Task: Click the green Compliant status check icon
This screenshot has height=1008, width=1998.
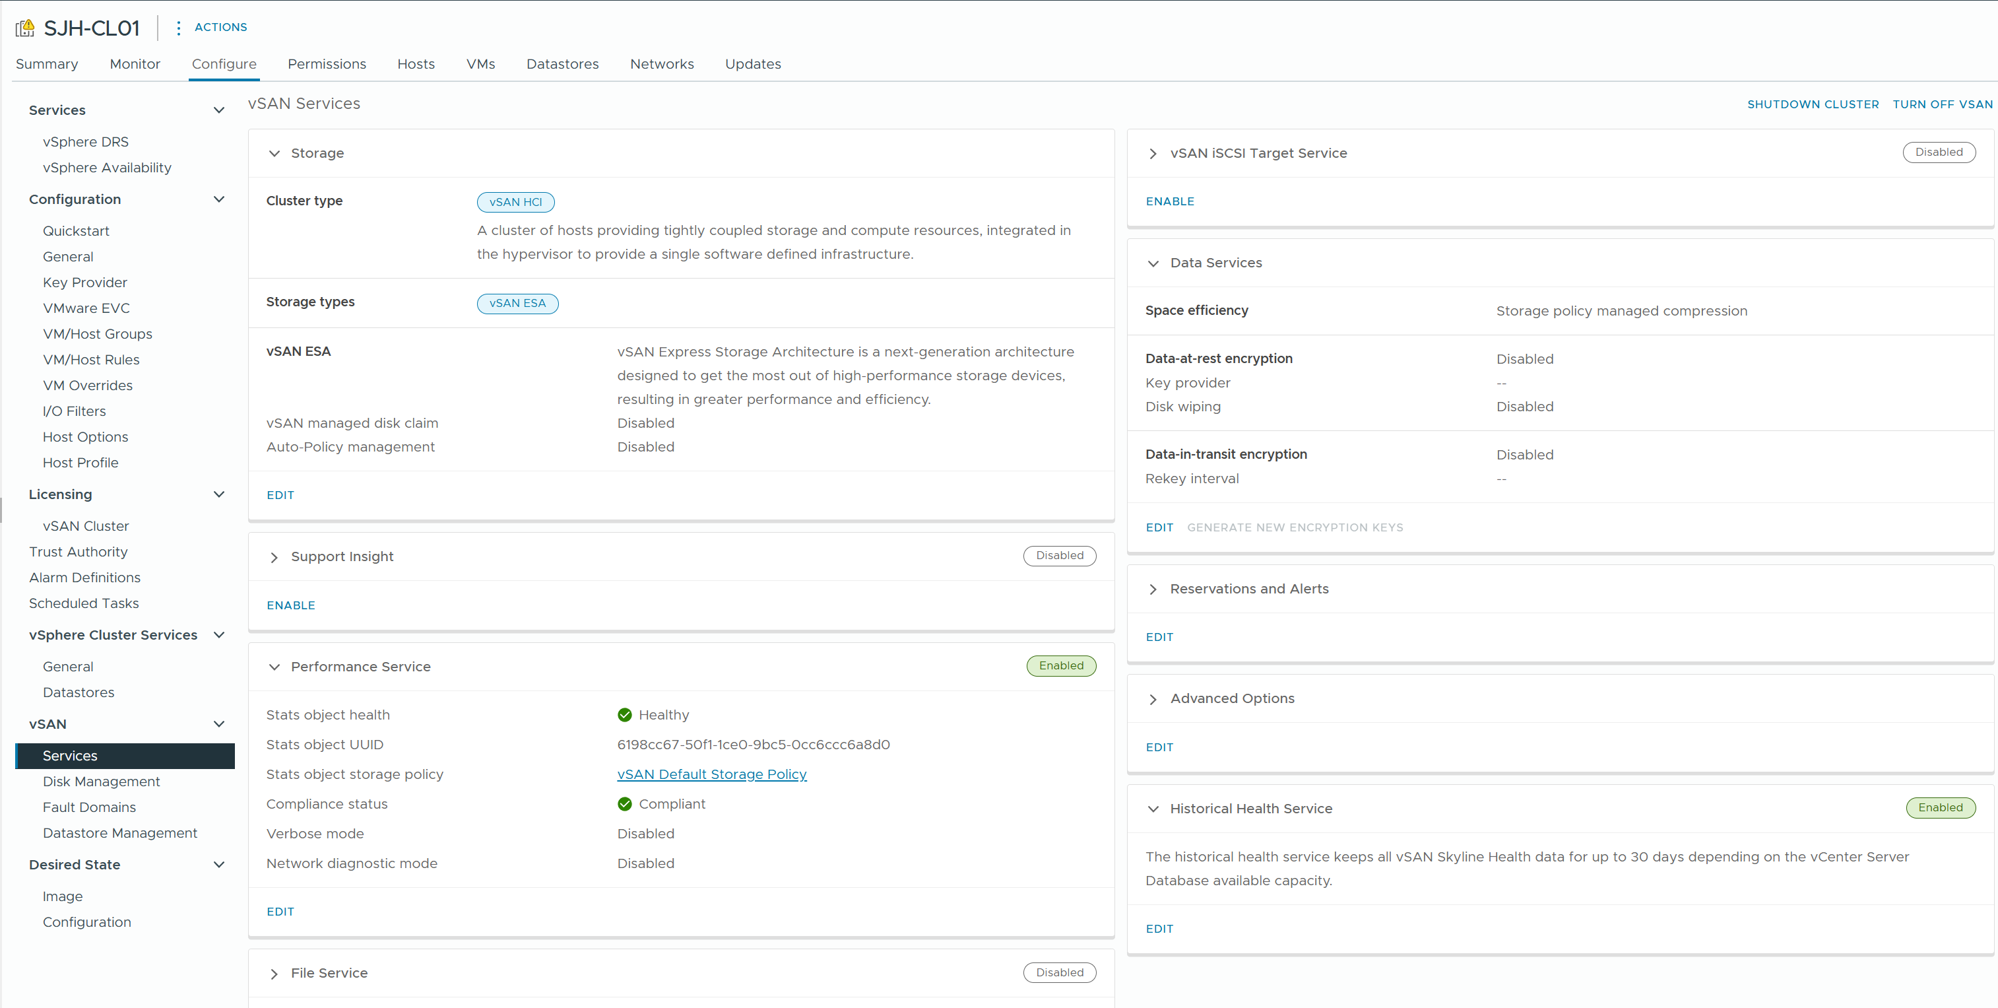Action: 624,804
